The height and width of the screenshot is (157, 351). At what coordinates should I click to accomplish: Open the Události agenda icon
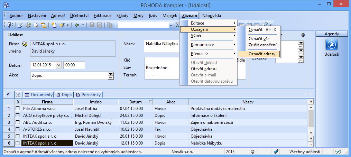[332, 44]
